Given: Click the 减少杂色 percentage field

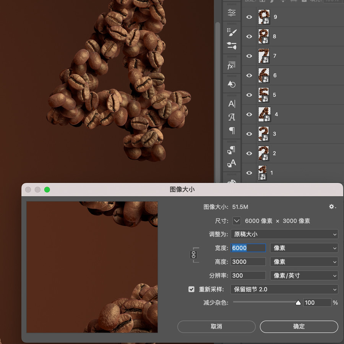Looking at the screenshot, I should pos(317,303).
